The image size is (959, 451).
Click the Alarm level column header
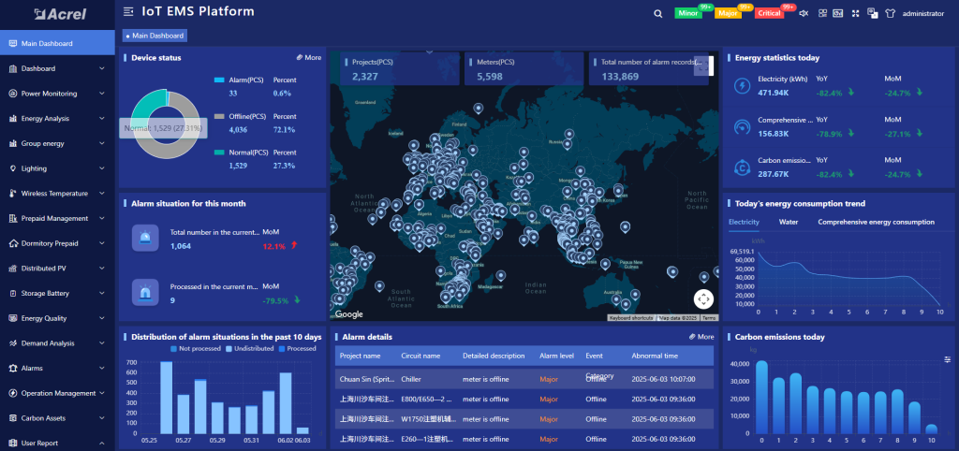[556, 356]
